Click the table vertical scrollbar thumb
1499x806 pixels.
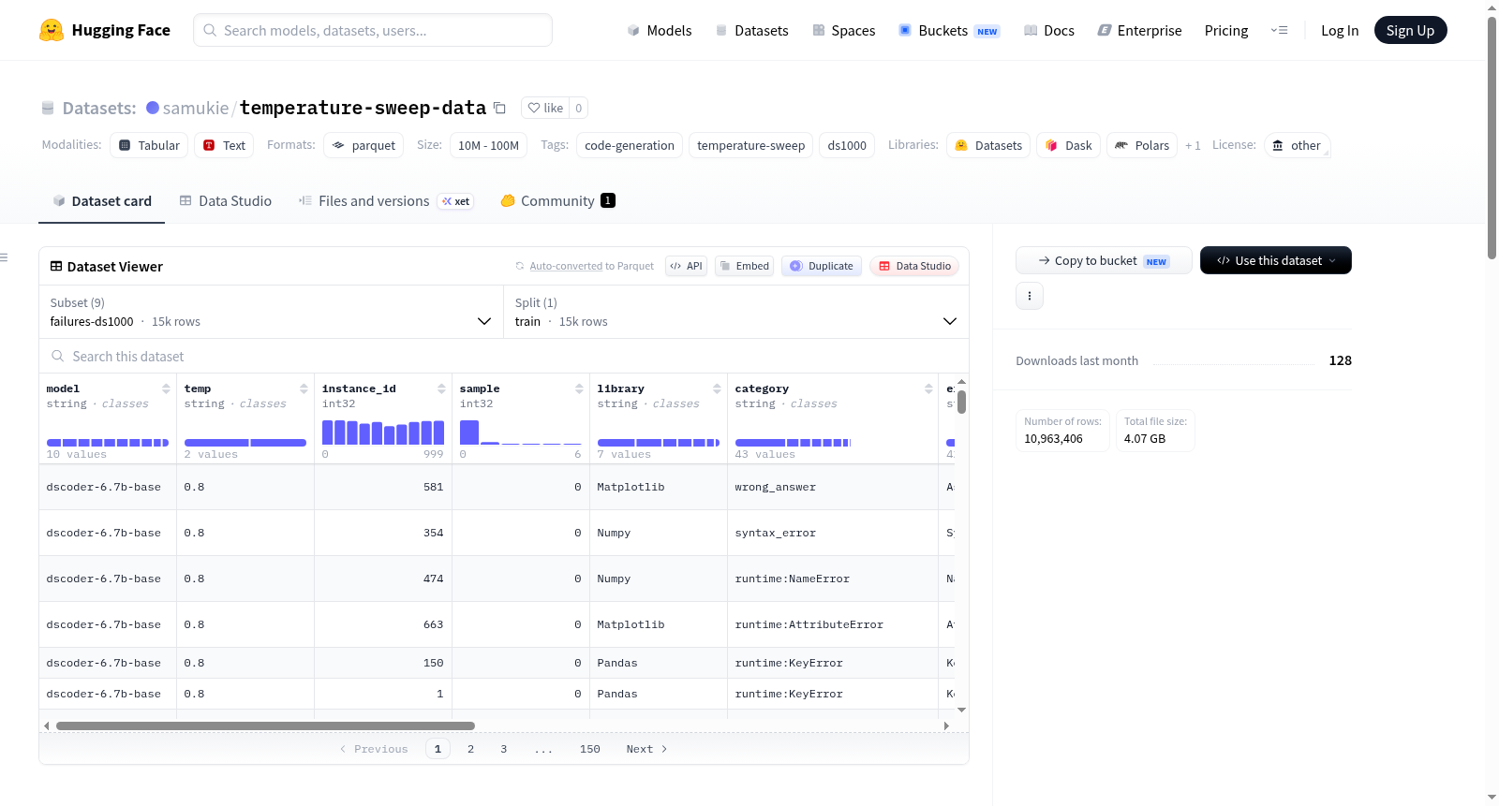click(961, 403)
